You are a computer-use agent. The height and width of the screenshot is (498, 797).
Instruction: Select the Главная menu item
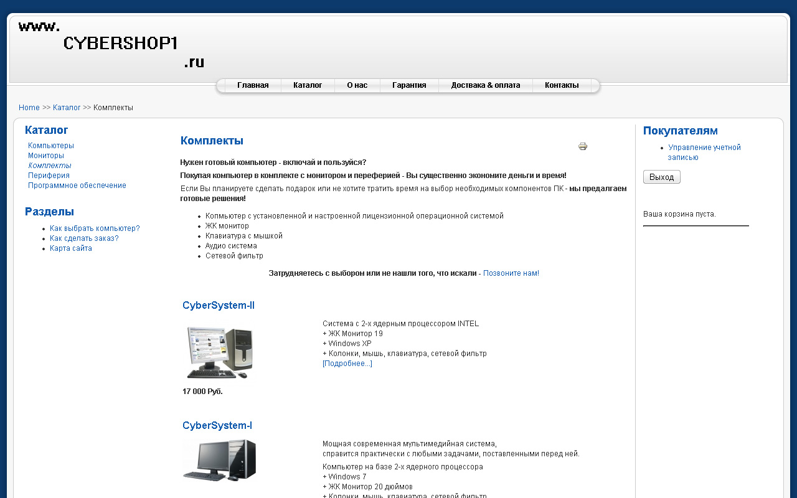coord(253,85)
